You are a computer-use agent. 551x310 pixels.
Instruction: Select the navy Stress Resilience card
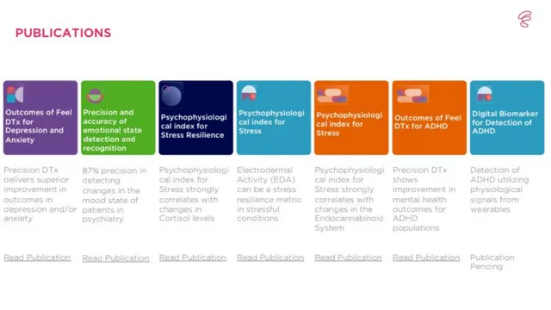195,118
